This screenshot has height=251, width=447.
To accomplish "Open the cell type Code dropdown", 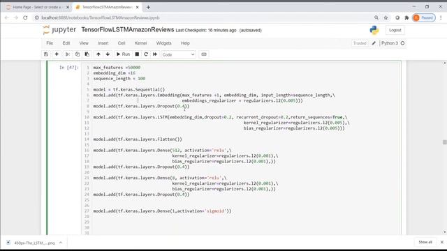I will tap(178, 54).
